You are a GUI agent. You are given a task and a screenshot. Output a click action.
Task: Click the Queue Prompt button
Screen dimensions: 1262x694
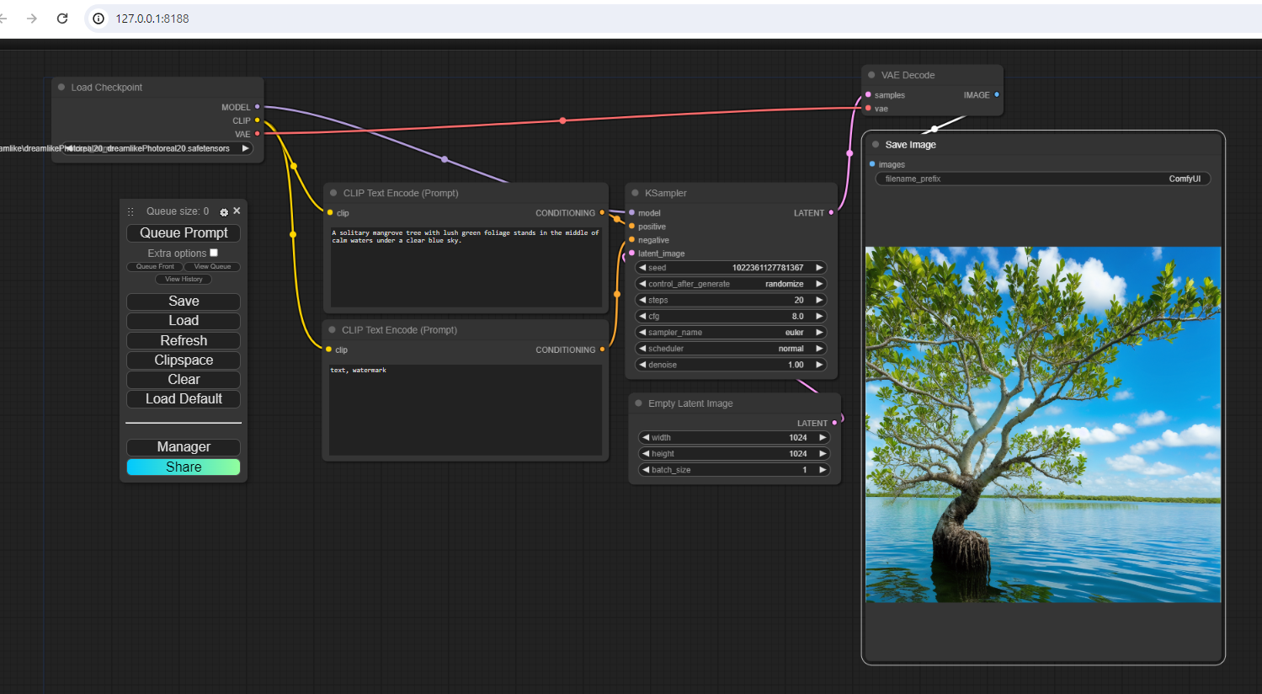point(184,233)
